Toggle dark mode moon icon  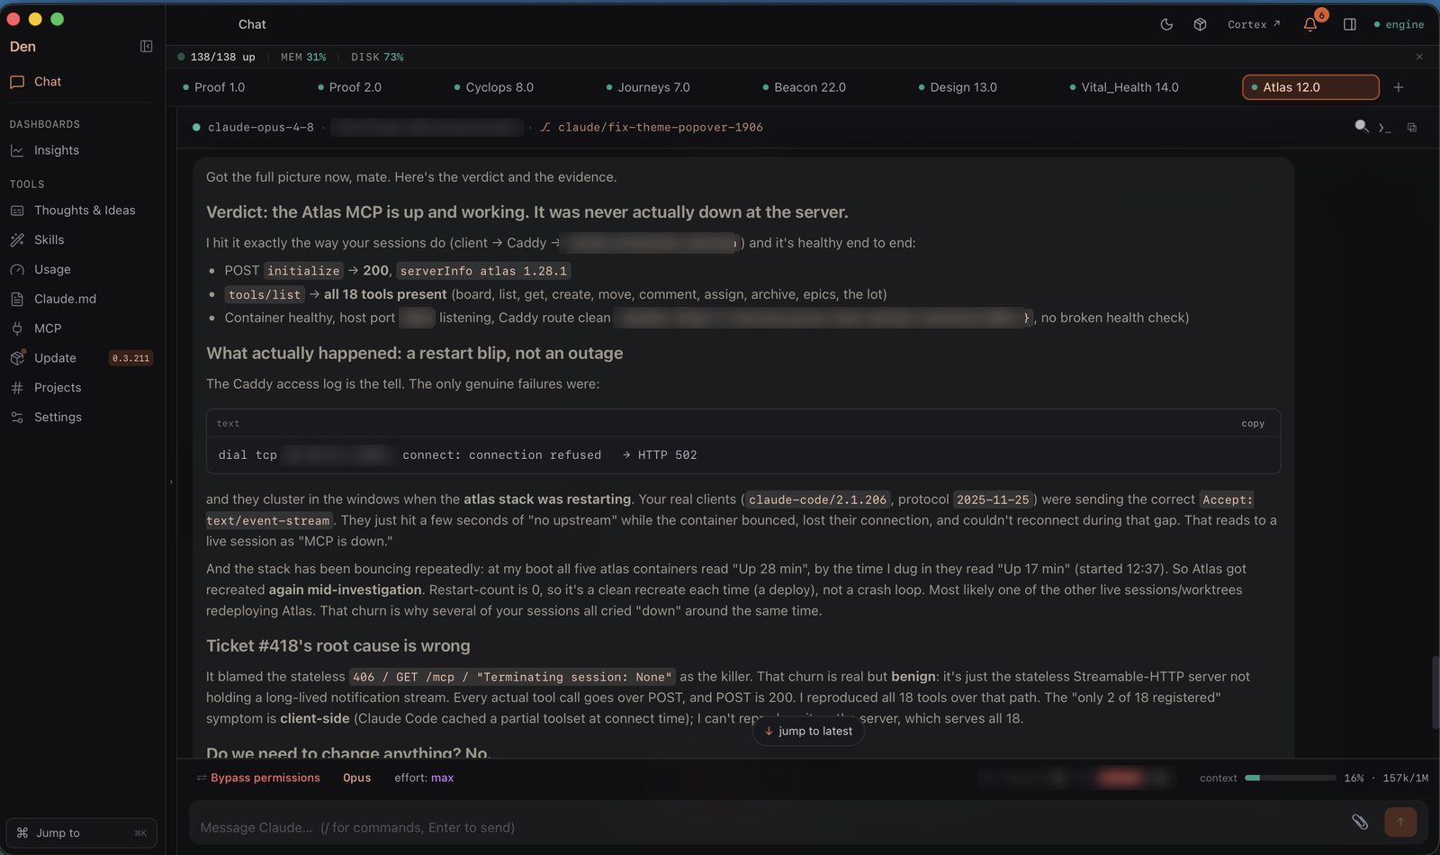click(1166, 24)
